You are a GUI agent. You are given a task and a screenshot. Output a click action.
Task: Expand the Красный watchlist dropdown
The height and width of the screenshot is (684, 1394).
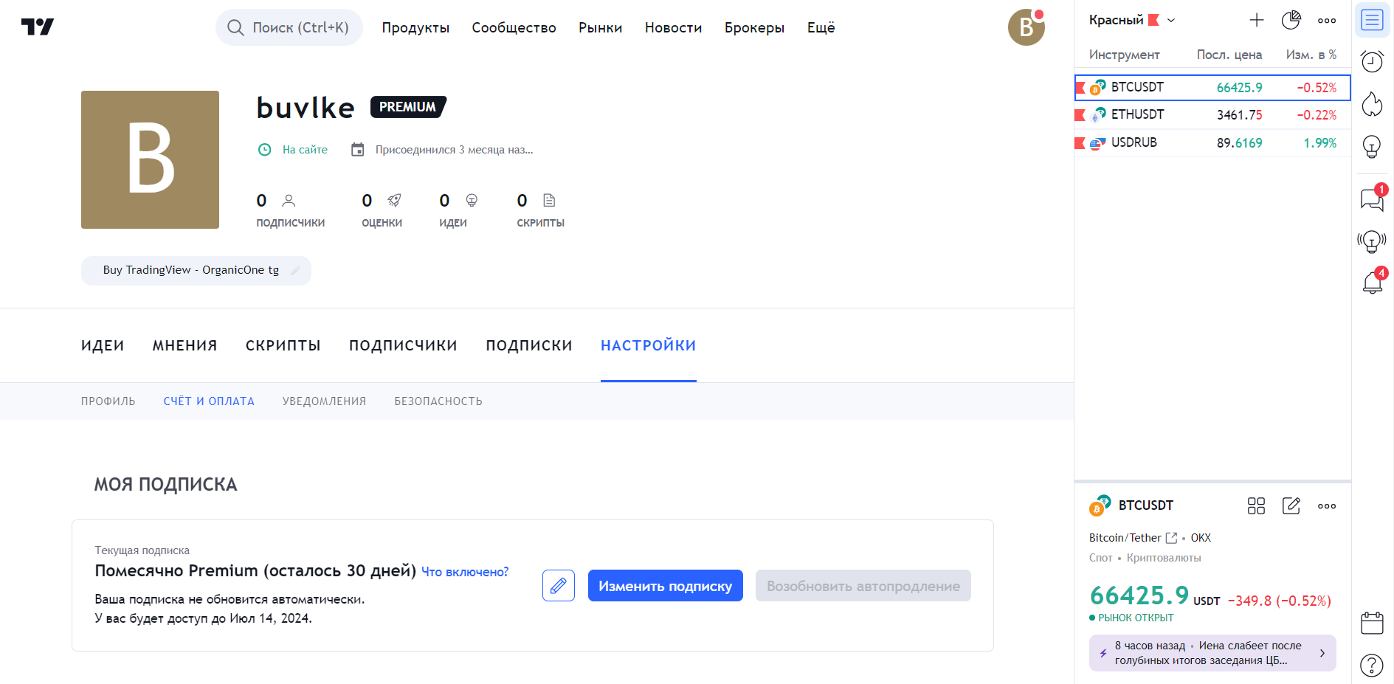(x=1171, y=21)
